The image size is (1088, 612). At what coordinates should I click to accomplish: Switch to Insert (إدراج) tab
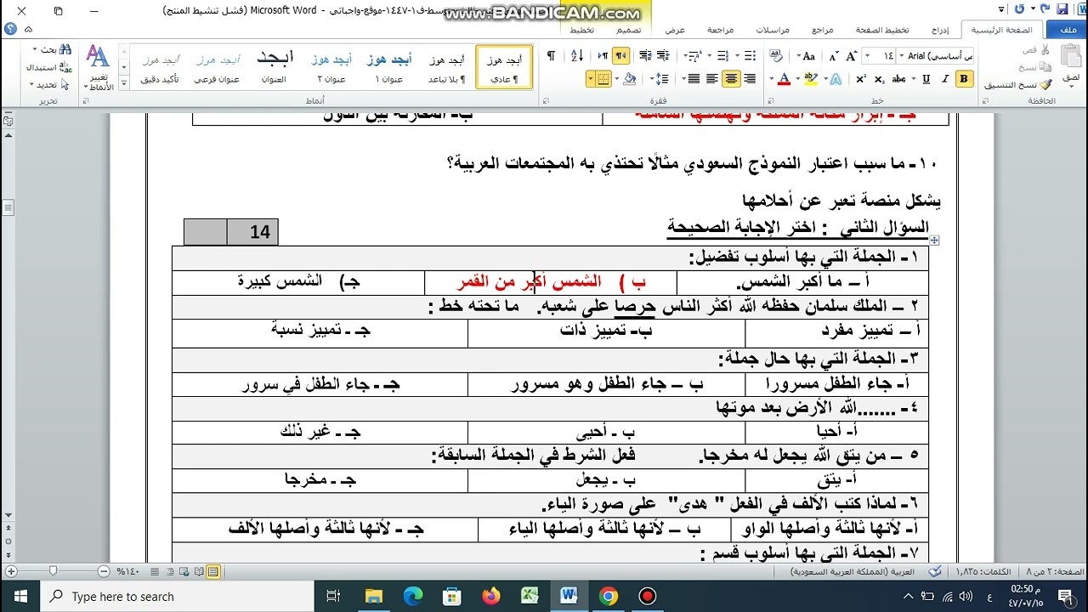[940, 30]
